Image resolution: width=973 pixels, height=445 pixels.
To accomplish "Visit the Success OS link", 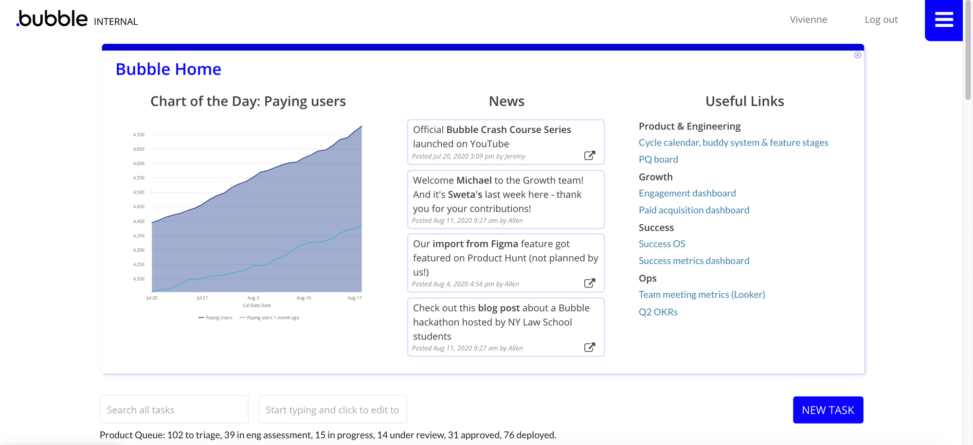I will (x=661, y=244).
